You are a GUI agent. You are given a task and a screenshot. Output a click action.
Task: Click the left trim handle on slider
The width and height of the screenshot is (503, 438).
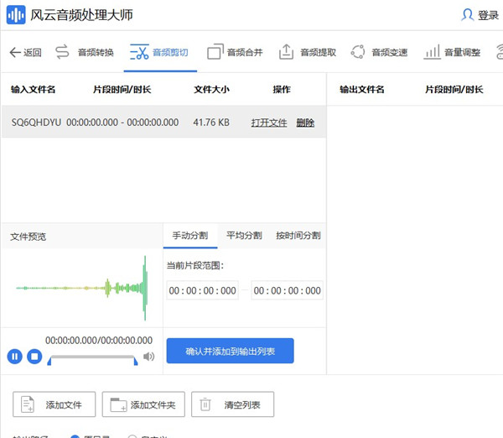tap(50, 361)
